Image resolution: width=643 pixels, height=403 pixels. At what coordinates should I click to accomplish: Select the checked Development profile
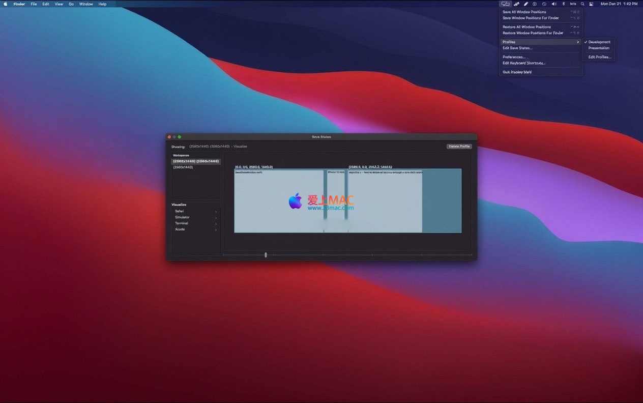click(599, 42)
